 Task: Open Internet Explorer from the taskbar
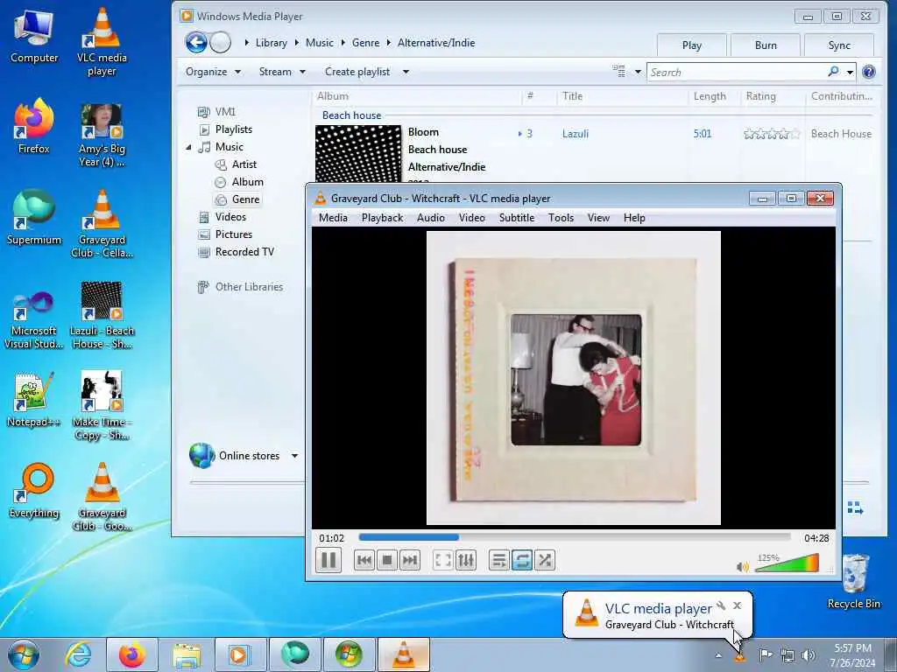point(78,654)
